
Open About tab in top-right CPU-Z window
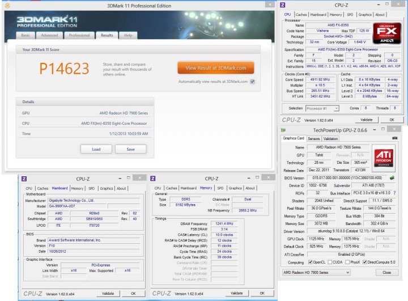point(380,15)
